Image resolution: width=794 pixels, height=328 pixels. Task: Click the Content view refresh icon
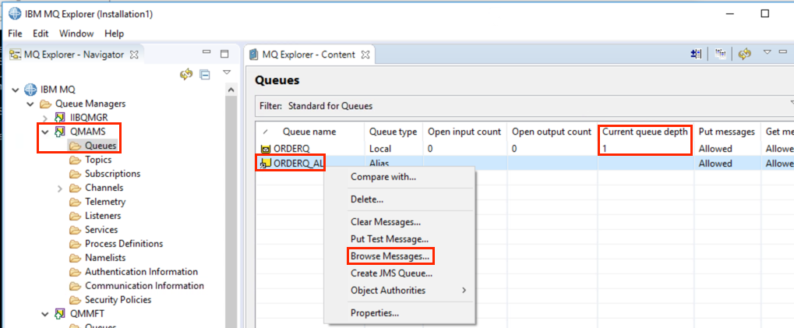click(x=744, y=54)
